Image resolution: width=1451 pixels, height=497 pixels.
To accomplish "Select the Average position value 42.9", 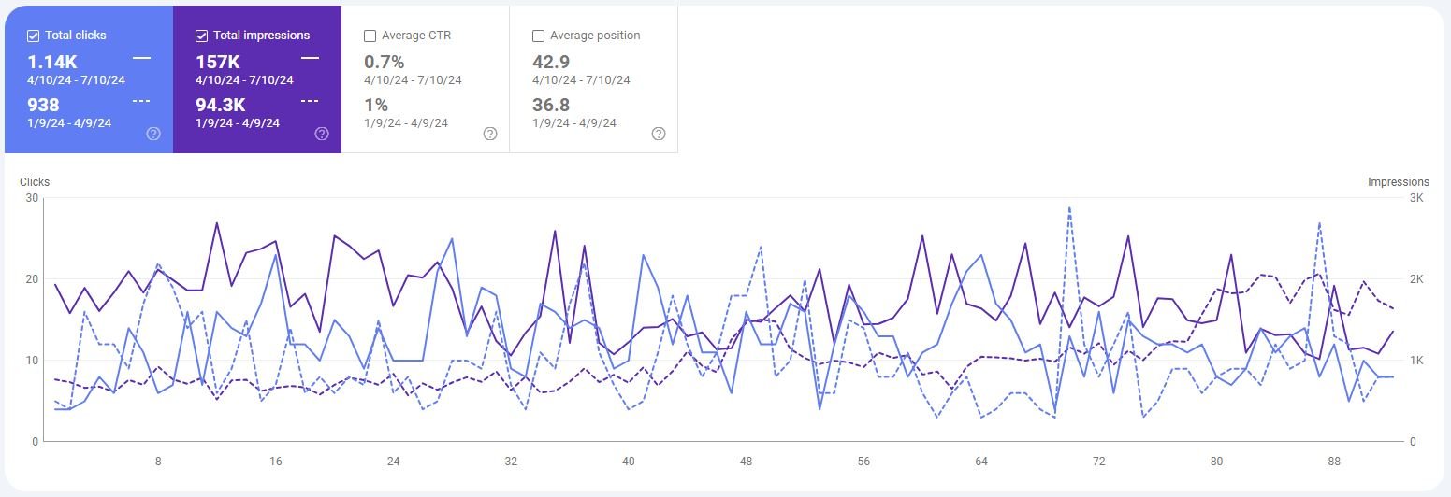I will (x=551, y=62).
